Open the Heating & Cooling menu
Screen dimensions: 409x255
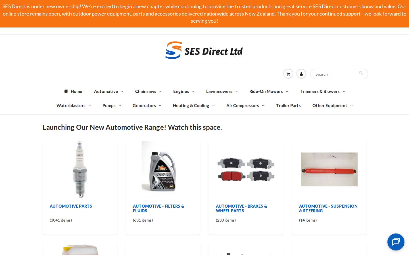pos(191,105)
